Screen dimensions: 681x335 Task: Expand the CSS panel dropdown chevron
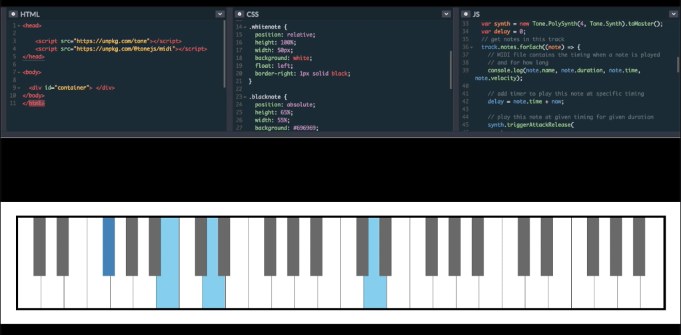click(446, 14)
